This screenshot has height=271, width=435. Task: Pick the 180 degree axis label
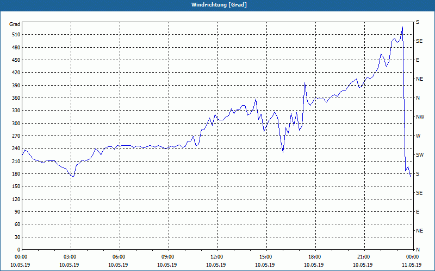tap(16, 174)
